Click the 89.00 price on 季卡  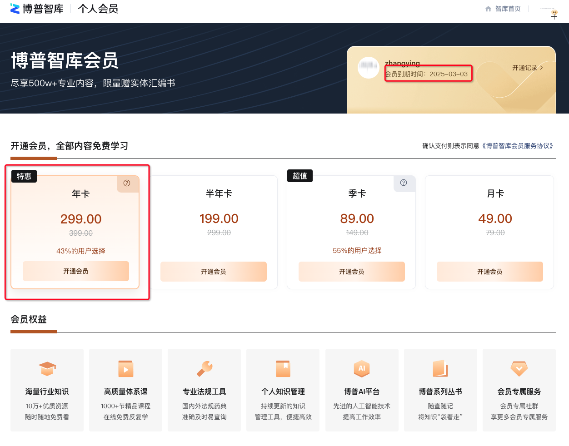(357, 218)
